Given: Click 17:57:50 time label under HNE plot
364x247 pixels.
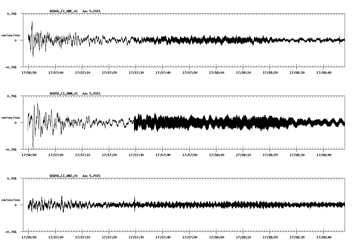Looking at the screenshot, I should click(x=190, y=73).
